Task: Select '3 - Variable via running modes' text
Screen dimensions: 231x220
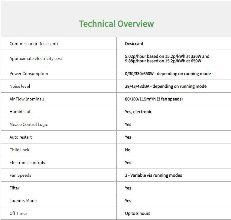Action: 153,175
